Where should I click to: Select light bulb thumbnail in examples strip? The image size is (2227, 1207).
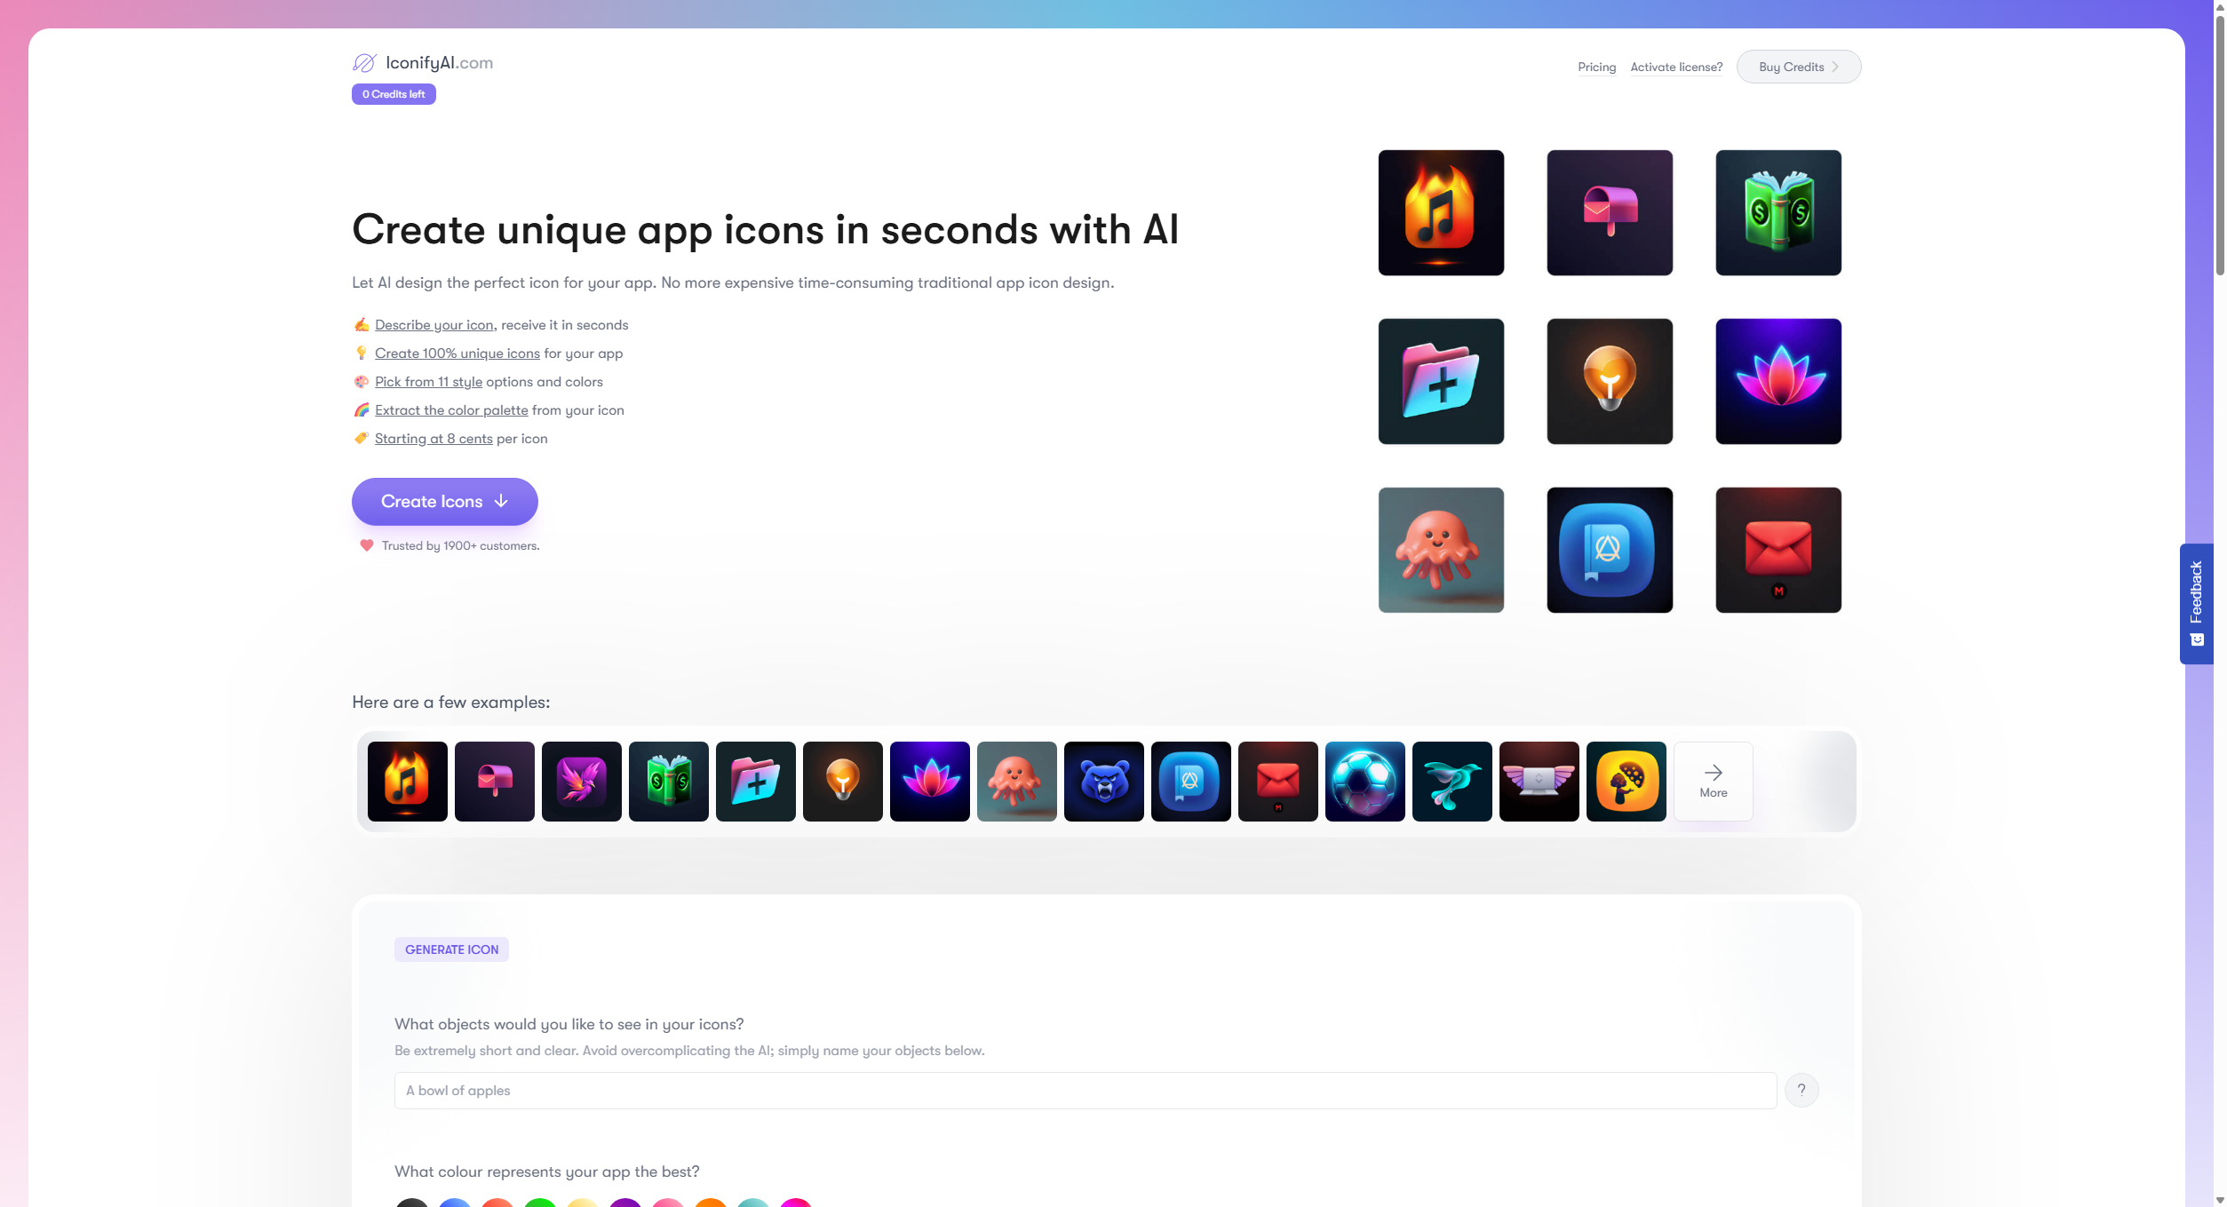[843, 782]
